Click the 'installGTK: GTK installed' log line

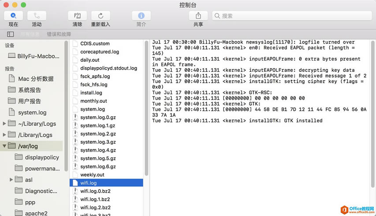pyautogui.click(x=238, y=121)
